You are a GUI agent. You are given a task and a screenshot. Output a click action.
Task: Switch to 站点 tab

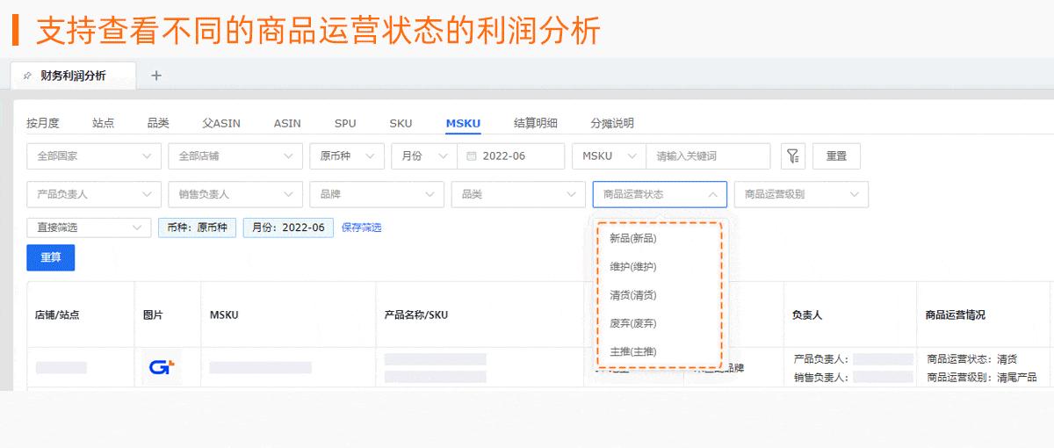click(x=104, y=123)
